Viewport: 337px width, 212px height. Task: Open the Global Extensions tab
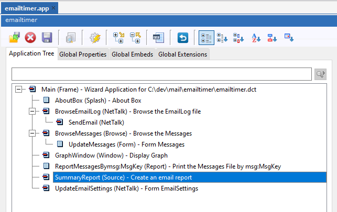[x=182, y=54]
